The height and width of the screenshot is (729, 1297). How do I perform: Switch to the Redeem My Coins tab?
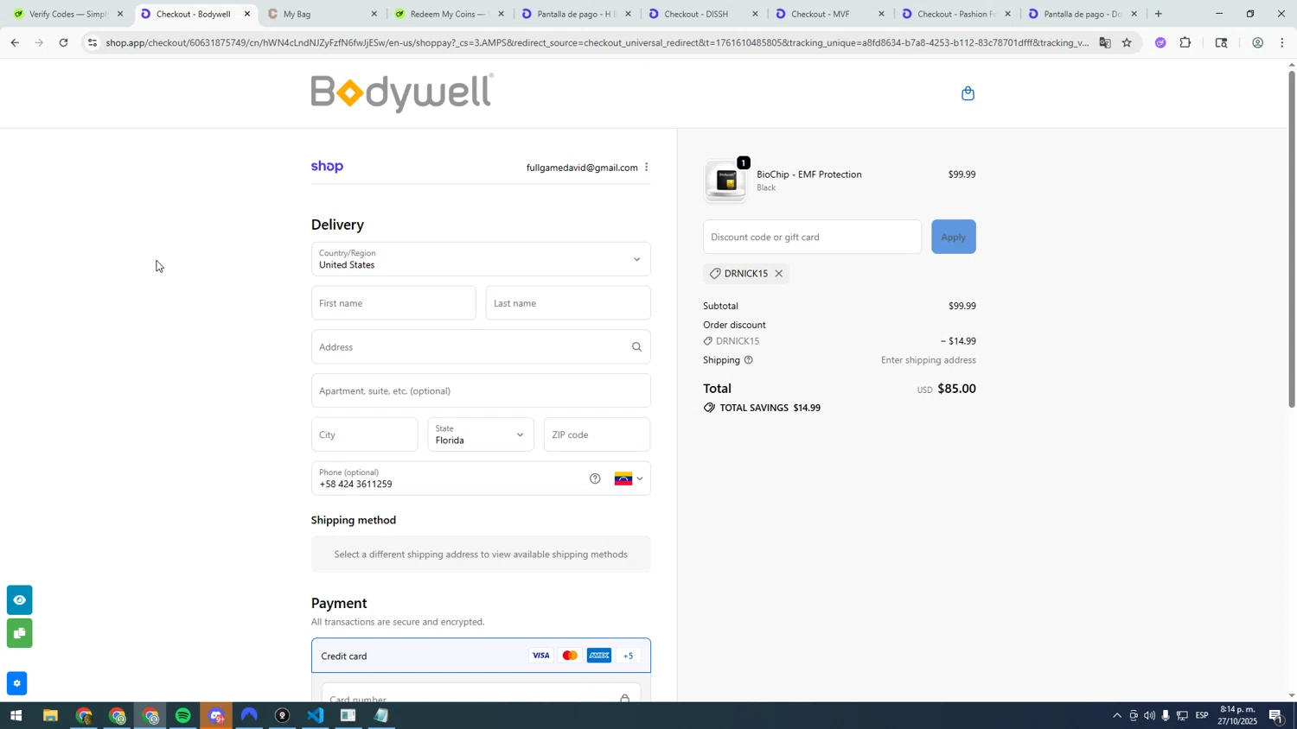click(x=448, y=14)
